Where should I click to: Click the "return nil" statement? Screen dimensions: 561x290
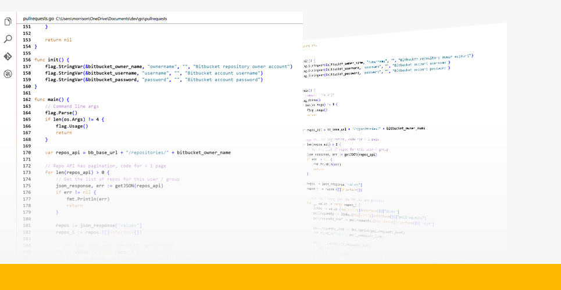click(58, 39)
